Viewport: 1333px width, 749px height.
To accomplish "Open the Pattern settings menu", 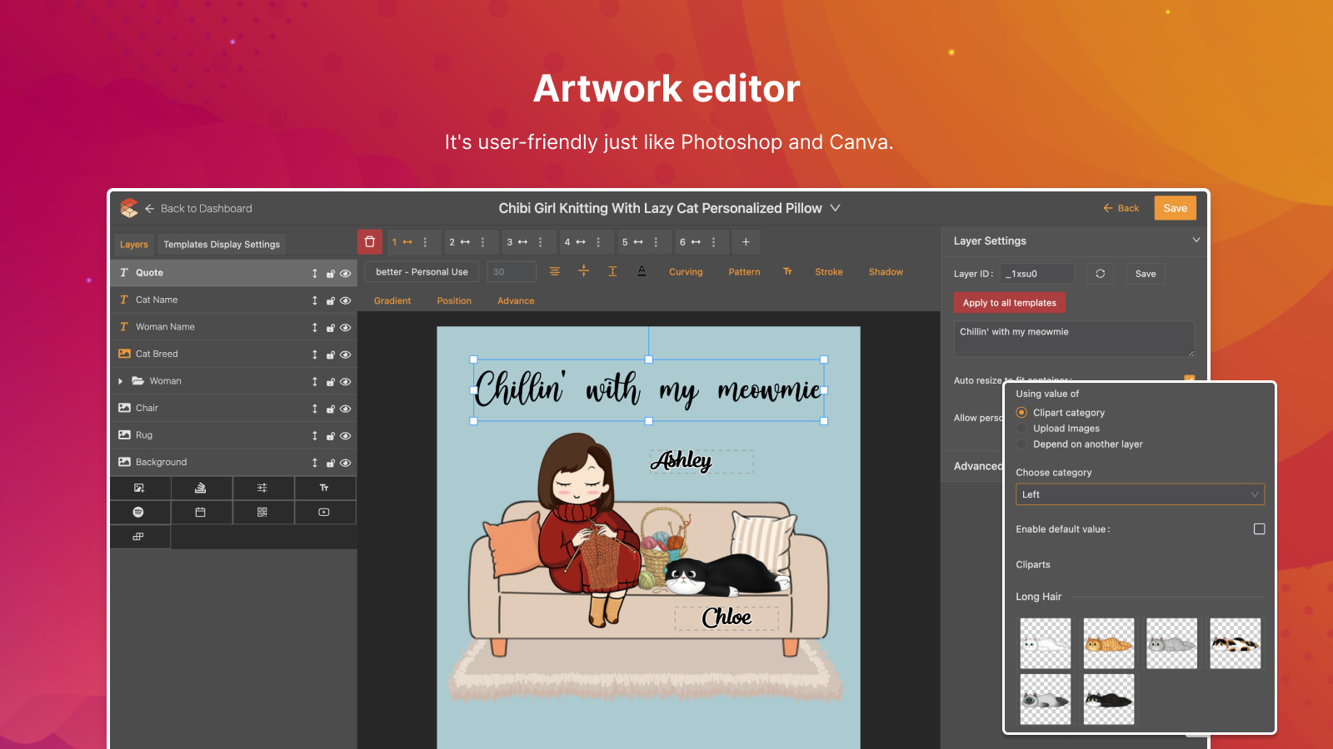I will (744, 271).
